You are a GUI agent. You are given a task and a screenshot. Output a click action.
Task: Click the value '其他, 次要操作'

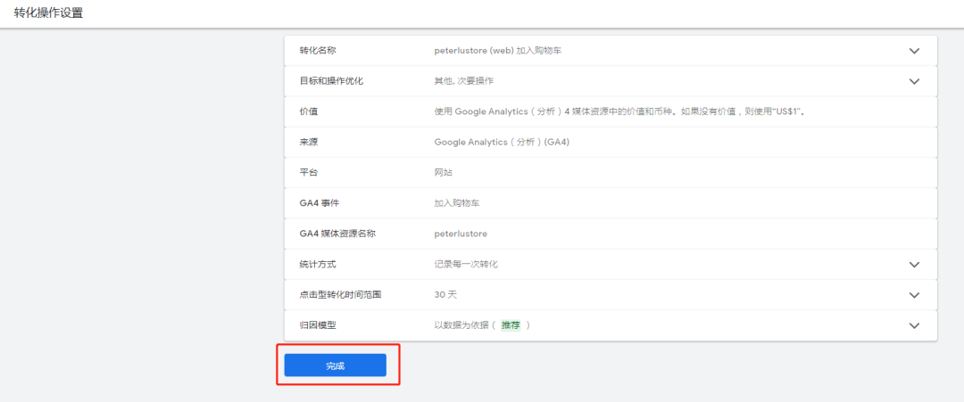tap(463, 81)
